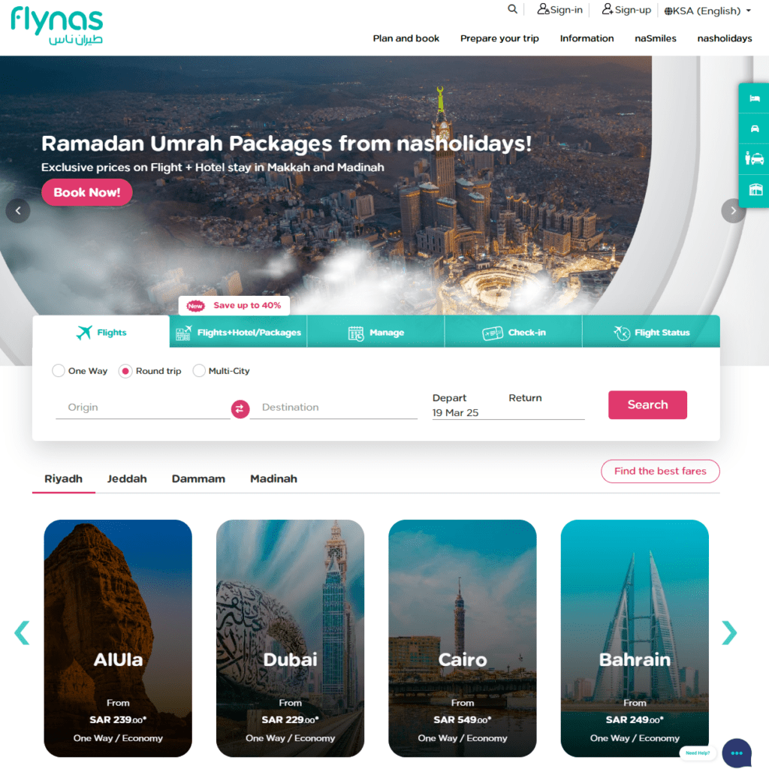Image resolution: width=769 pixels, height=769 pixels.
Task: Click the hotel-plane icon on Flights+Hotel/Packages tab
Action: point(183,333)
